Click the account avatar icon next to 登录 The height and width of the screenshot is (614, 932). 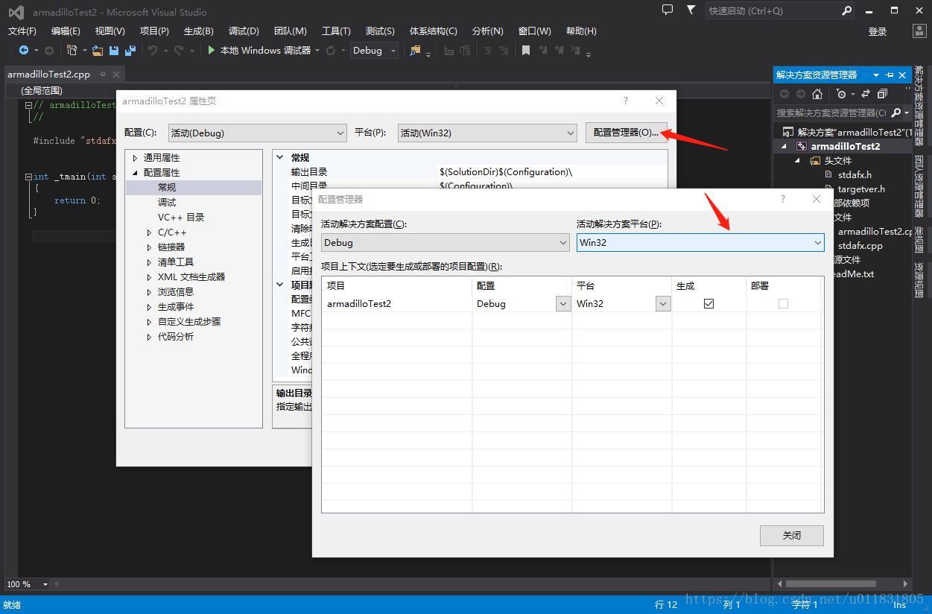tap(920, 31)
